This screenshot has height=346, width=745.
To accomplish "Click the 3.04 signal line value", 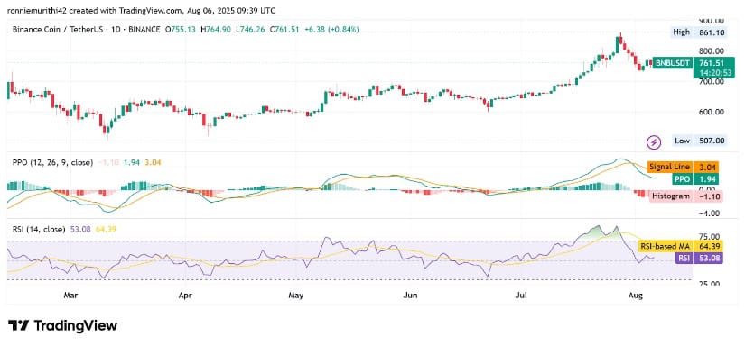I will [x=706, y=167].
